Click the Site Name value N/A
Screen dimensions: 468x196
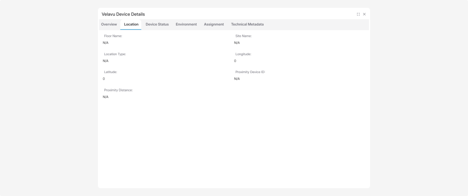click(237, 43)
